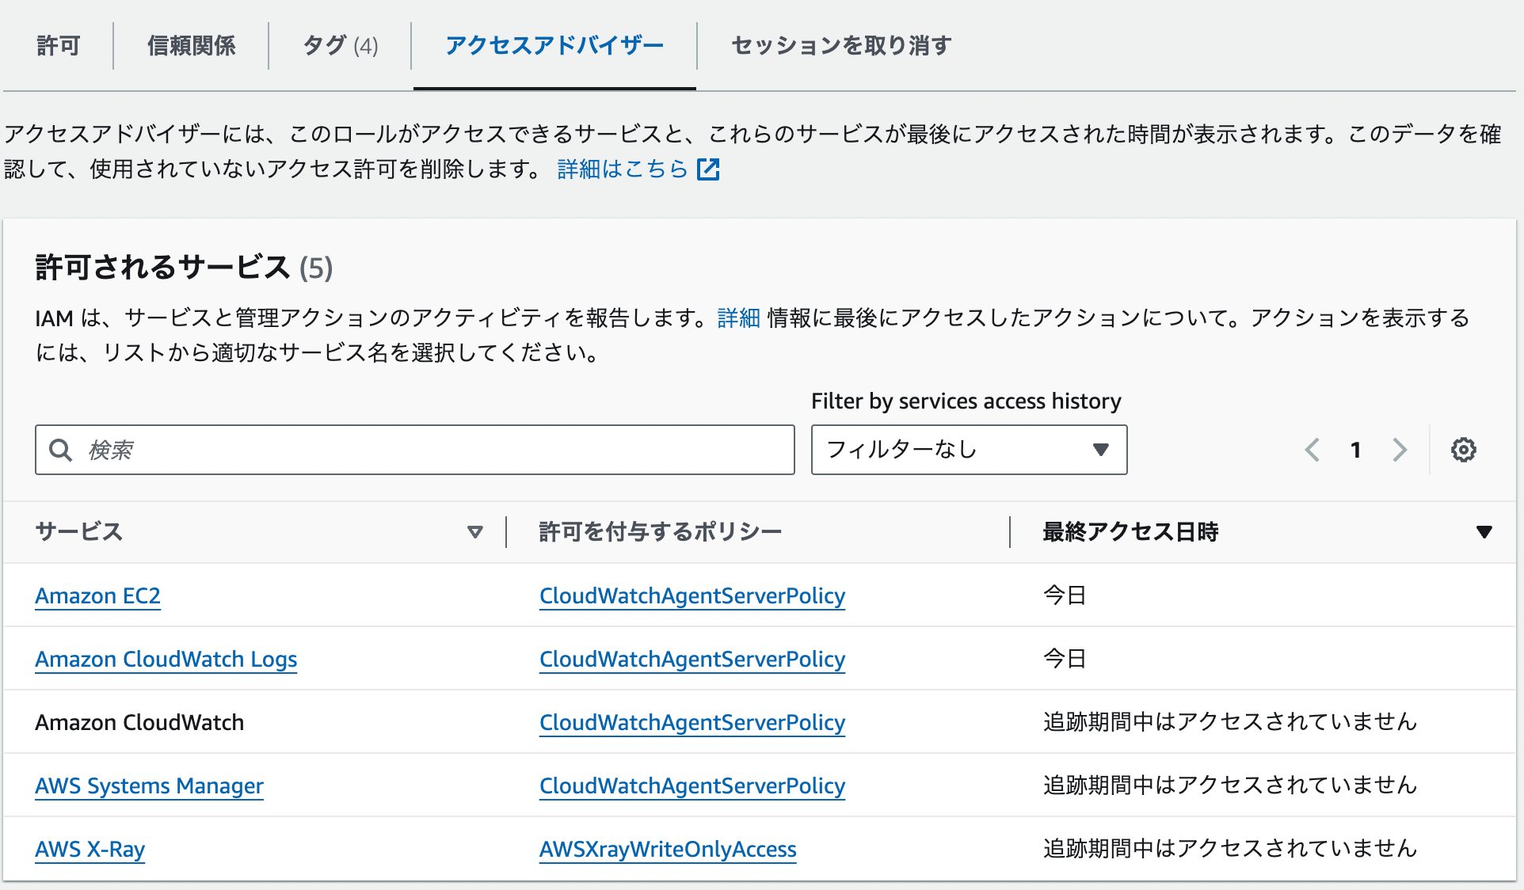Click 追跡期間中はアクセスされていません in Amazon CloudWatch row
The height and width of the screenshot is (890, 1524).
point(1230,722)
